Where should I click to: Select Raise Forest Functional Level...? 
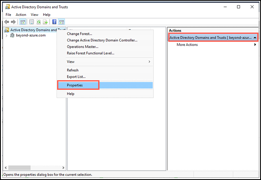(x=105, y=53)
